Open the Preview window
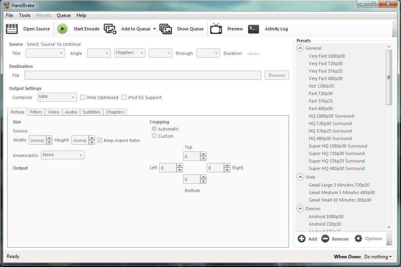Screen dimensions: 401x267 pos(235,29)
